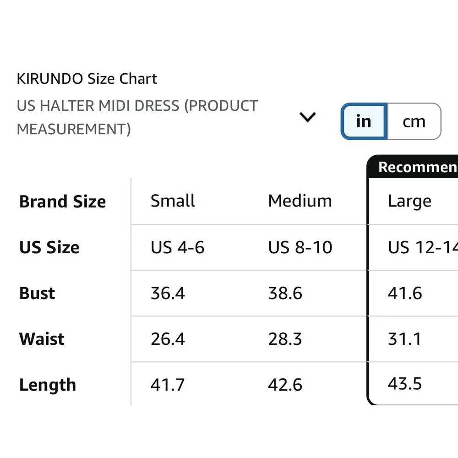Screen dimensions: 458x458
Task: Click the Length row label
Action: pos(48,385)
